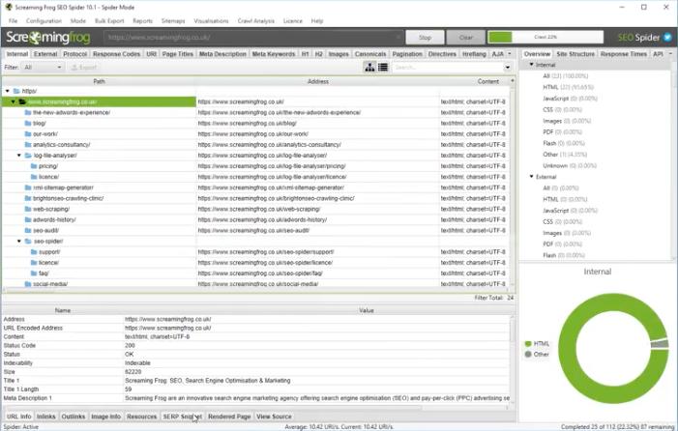Click grey Other legend marker
Screen dimensions: 678x431
528,354
